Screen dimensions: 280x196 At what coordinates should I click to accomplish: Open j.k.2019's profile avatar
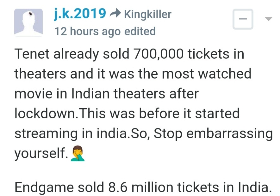tap(28, 23)
